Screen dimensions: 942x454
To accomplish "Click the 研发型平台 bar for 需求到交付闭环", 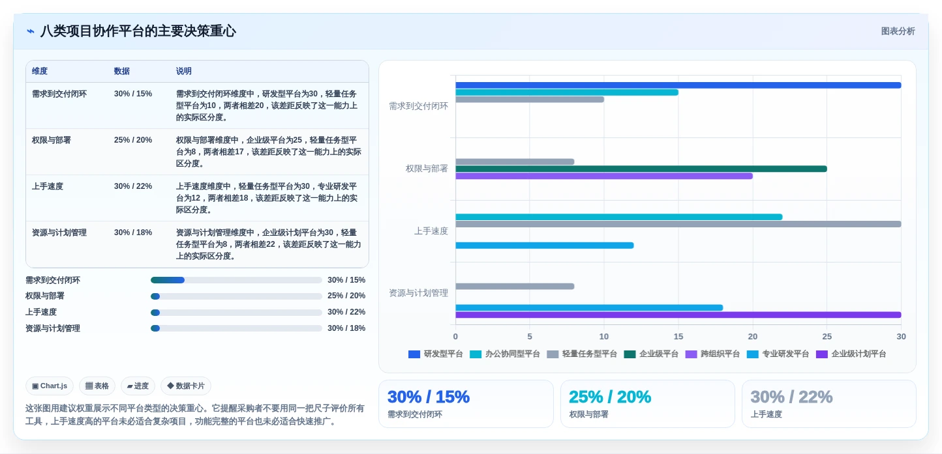I will (x=678, y=85).
